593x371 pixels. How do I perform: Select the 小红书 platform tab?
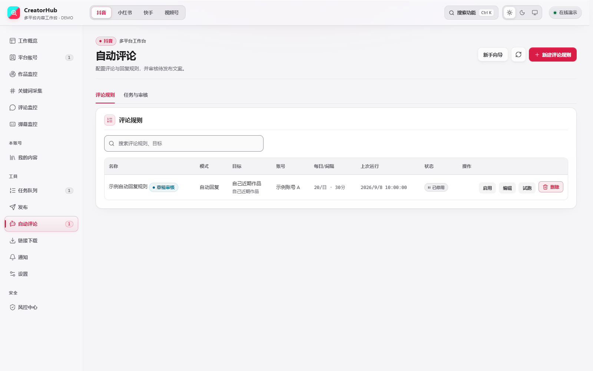point(125,13)
